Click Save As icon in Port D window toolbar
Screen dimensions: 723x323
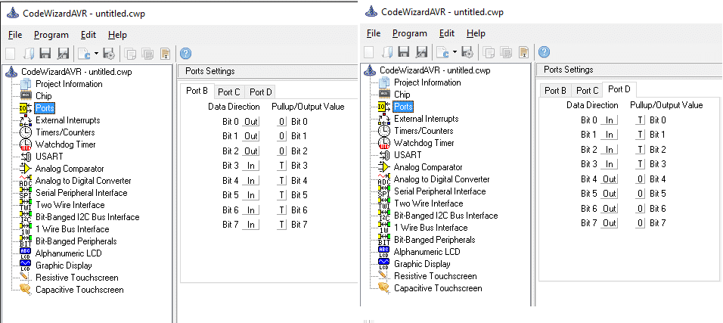[421, 51]
